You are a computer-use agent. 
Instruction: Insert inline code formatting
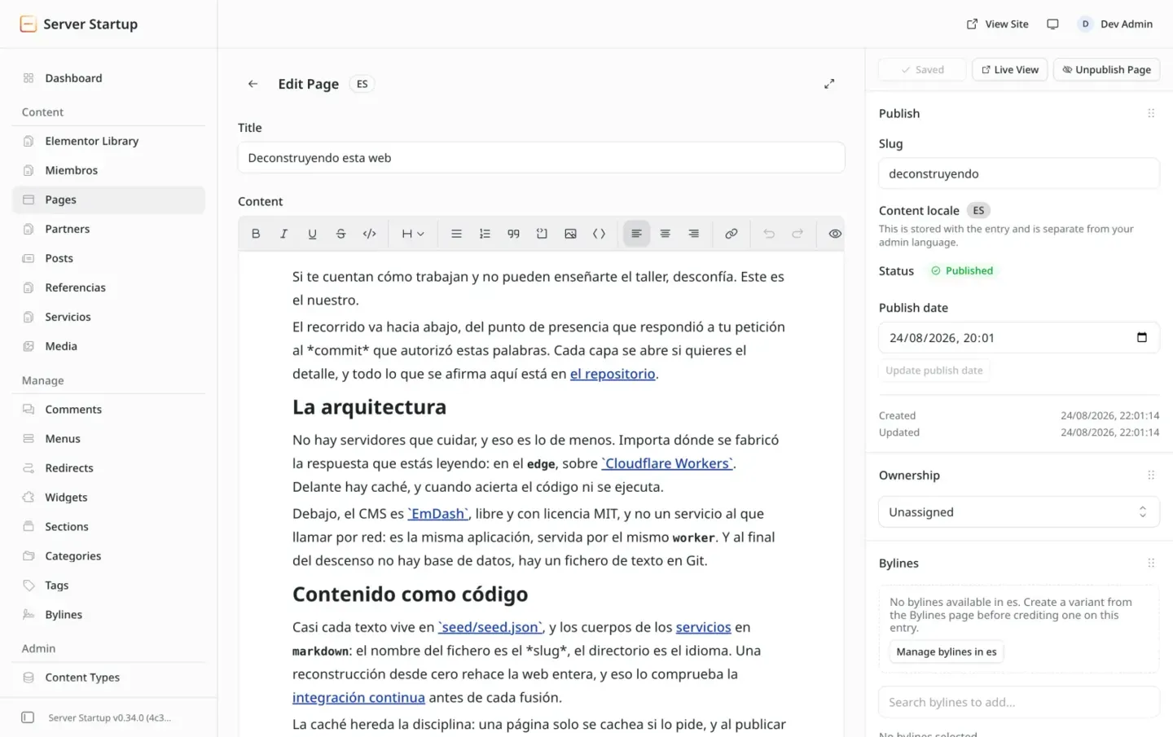coord(369,234)
